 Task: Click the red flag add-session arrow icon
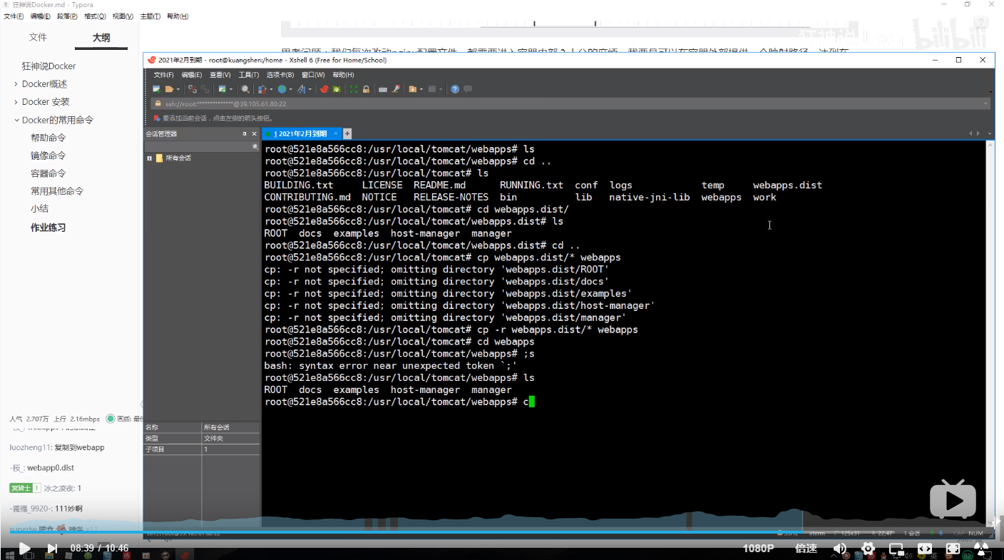(x=157, y=118)
